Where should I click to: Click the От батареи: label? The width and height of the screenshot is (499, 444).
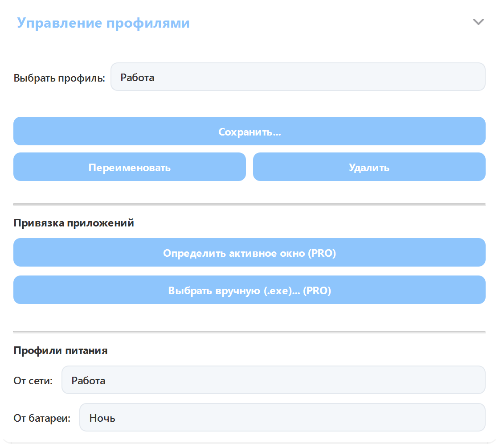tap(42, 418)
